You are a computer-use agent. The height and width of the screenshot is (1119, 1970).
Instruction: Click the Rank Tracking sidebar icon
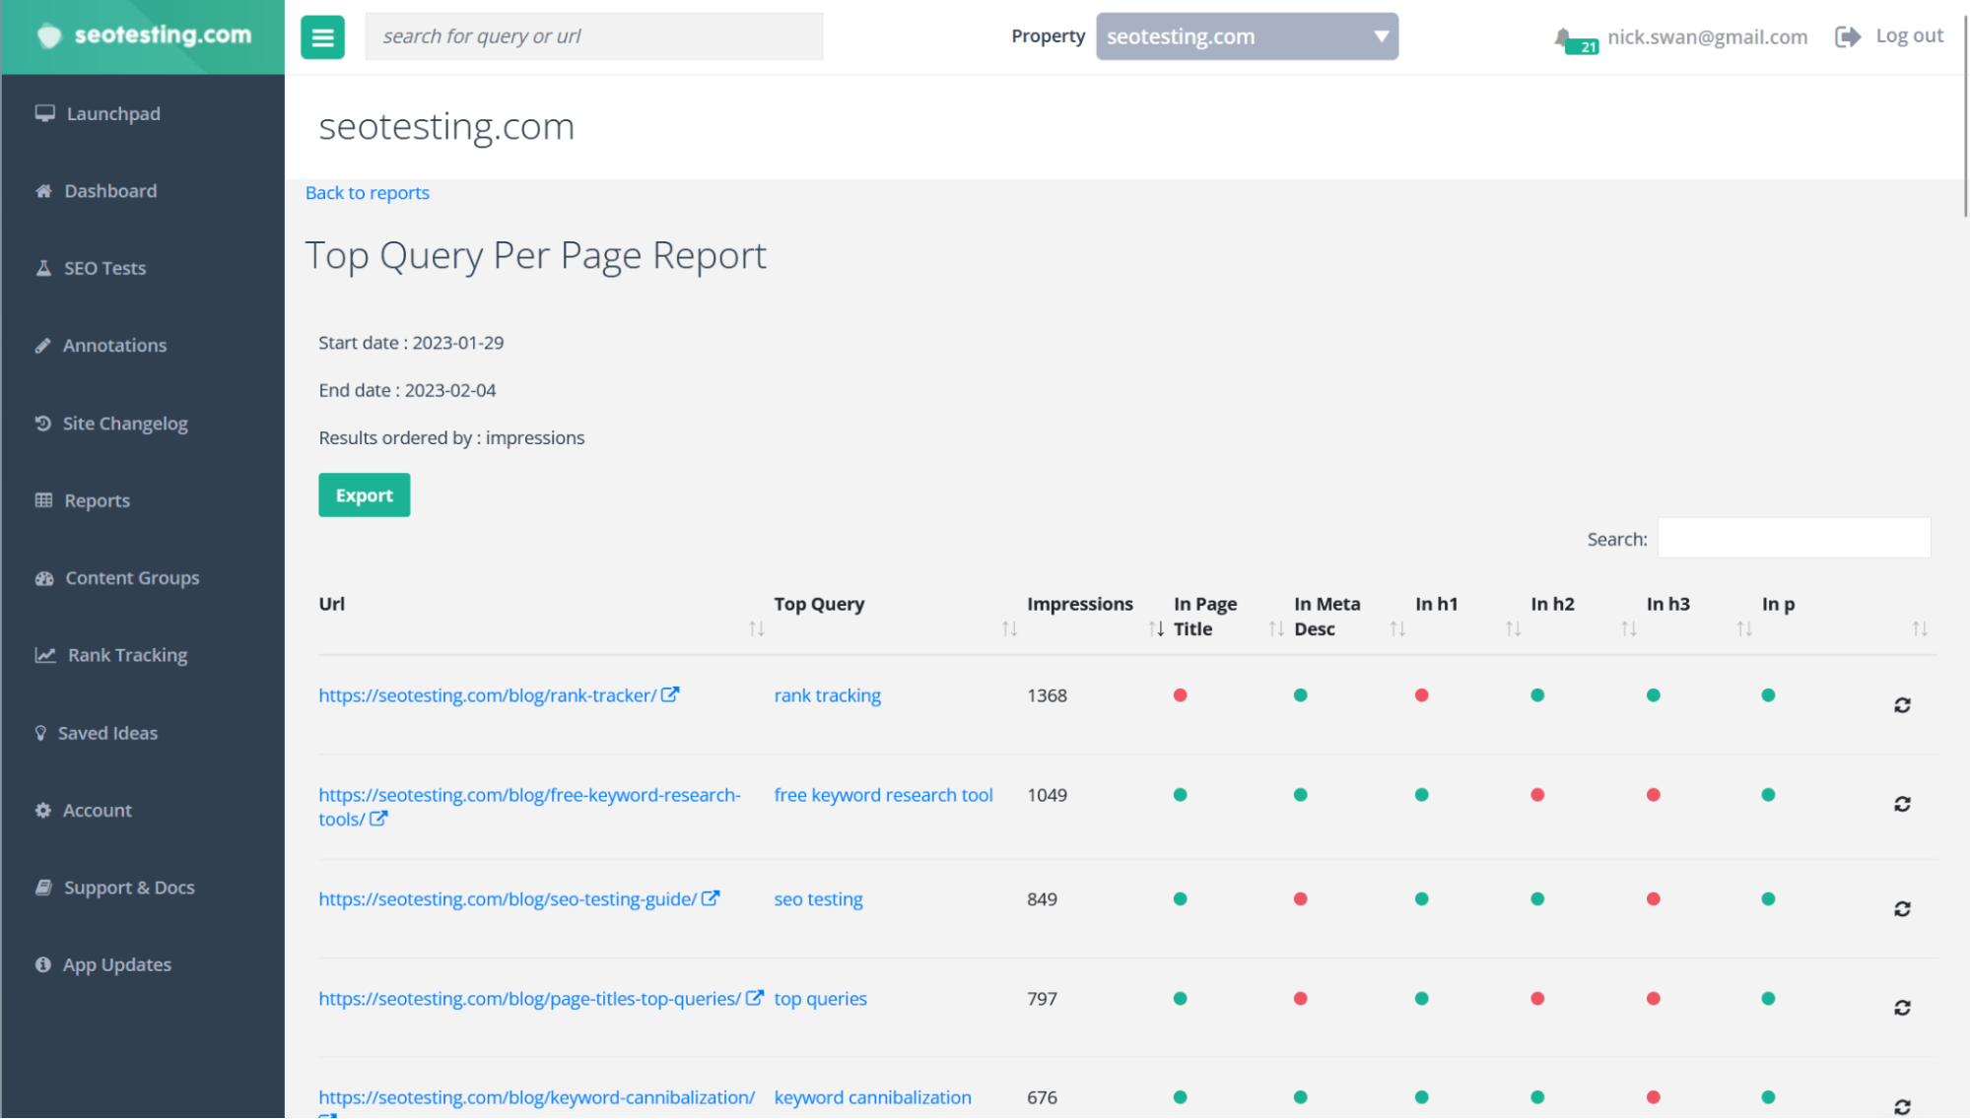pos(43,653)
